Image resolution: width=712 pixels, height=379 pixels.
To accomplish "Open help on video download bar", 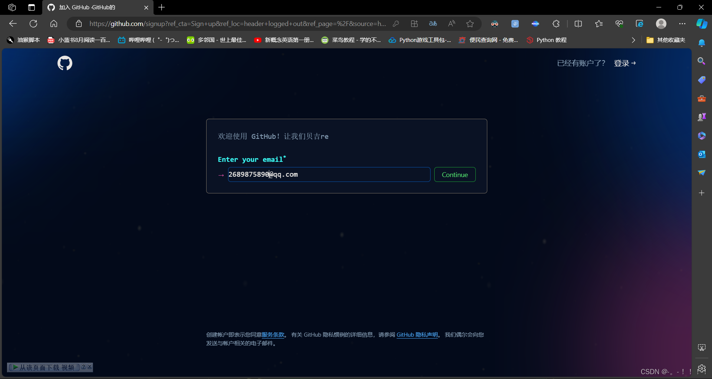I will 83,367.
